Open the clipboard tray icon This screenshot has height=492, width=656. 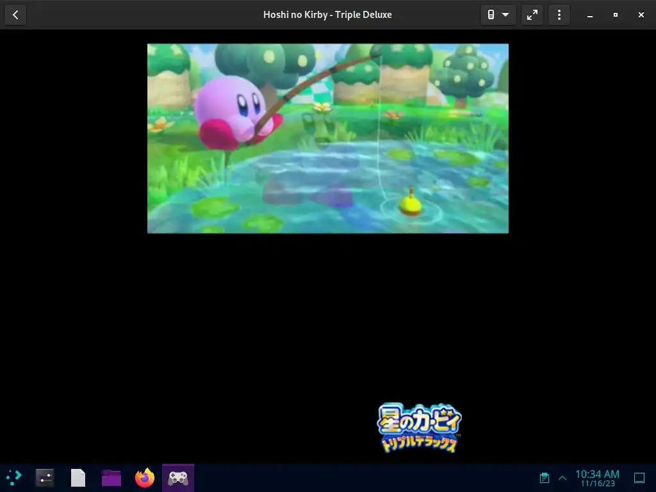(545, 478)
